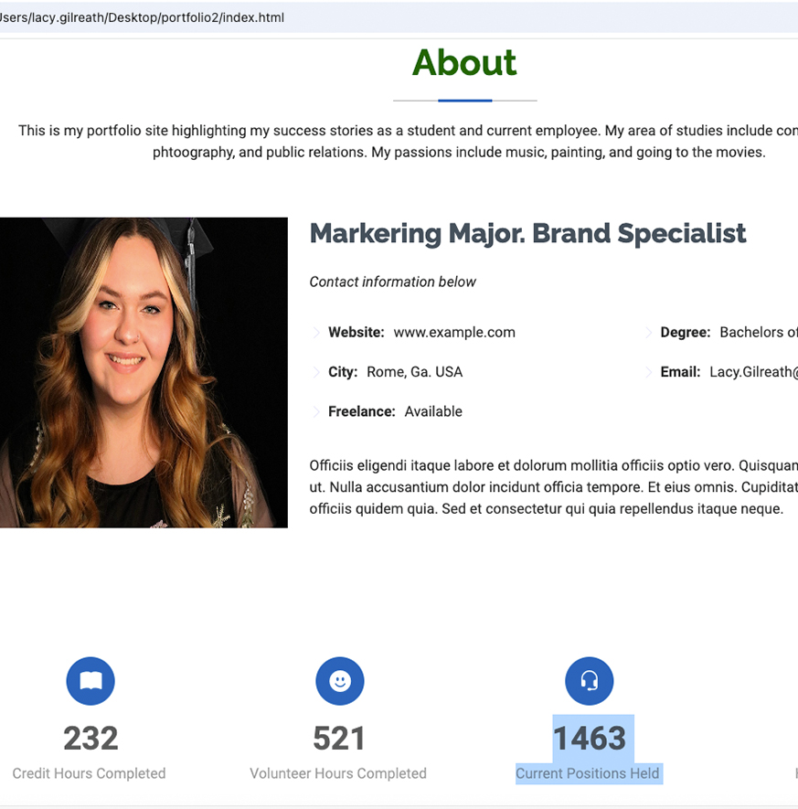Click the Website label

[x=356, y=332]
